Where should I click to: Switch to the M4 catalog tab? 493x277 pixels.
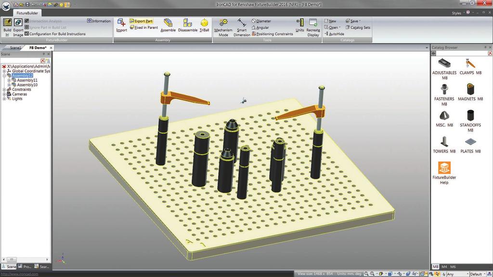(x=444, y=266)
